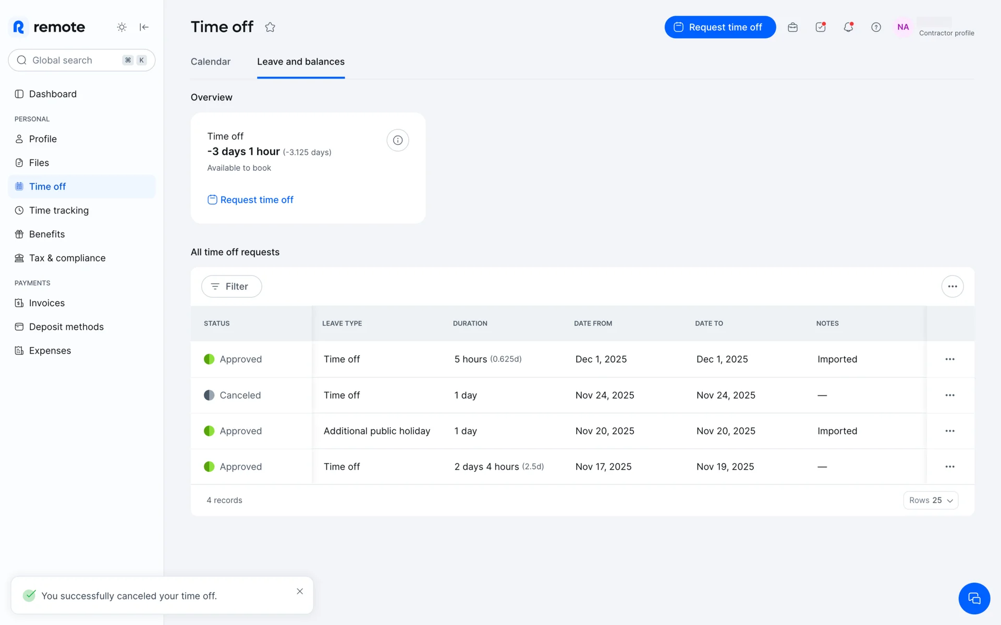Open the help question mark icon
Viewport: 1001px width, 625px height.
(876, 27)
